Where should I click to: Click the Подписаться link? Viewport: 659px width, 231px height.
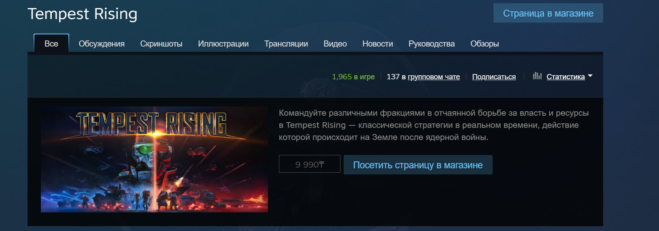click(494, 76)
